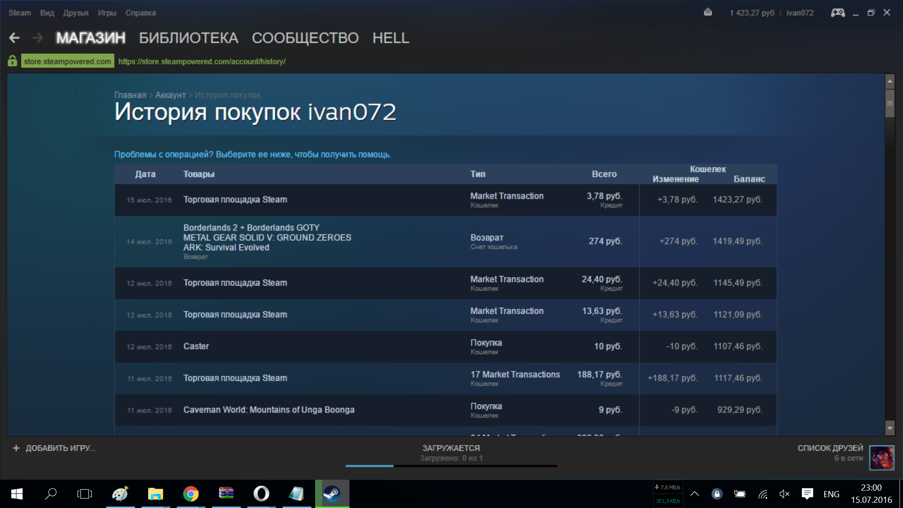Follow the Главная breadcrumb link
The width and height of the screenshot is (903, 508).
tap(130, 95)
